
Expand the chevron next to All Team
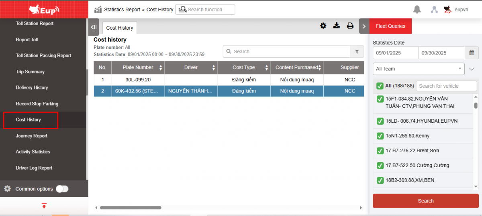point(472,69)
